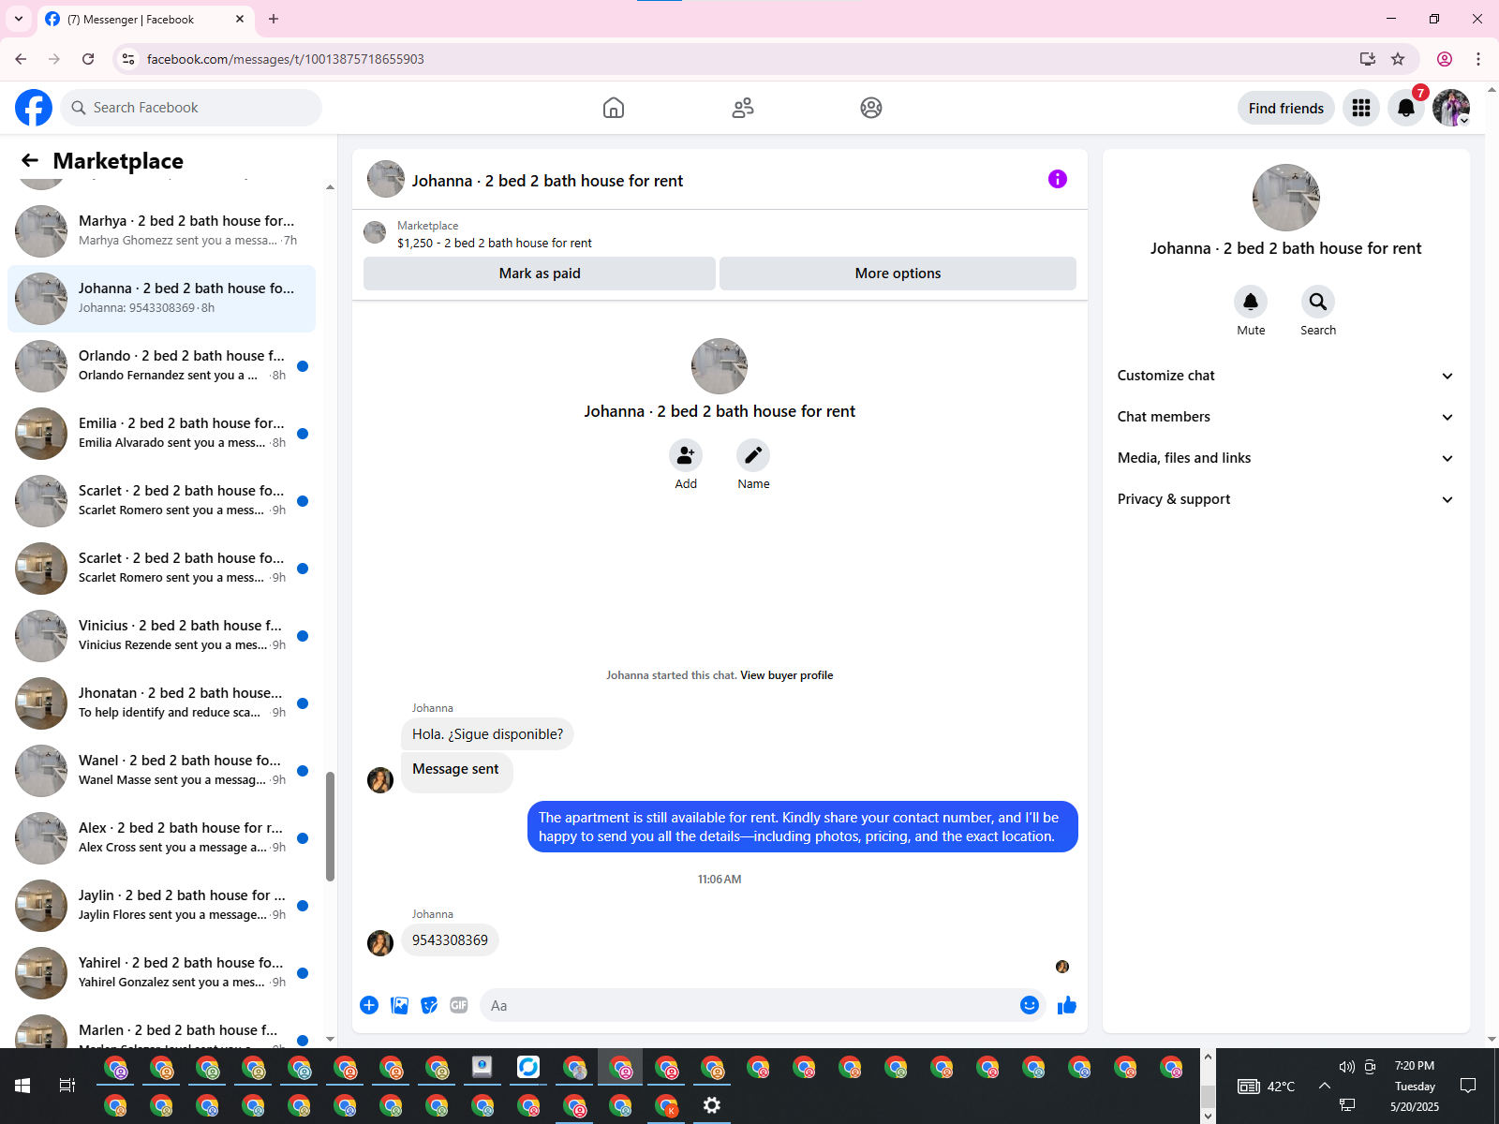The image size is (1499, 1124).
Task: Open the Facebook menu grid icon
Action: tap(1361, 108)
